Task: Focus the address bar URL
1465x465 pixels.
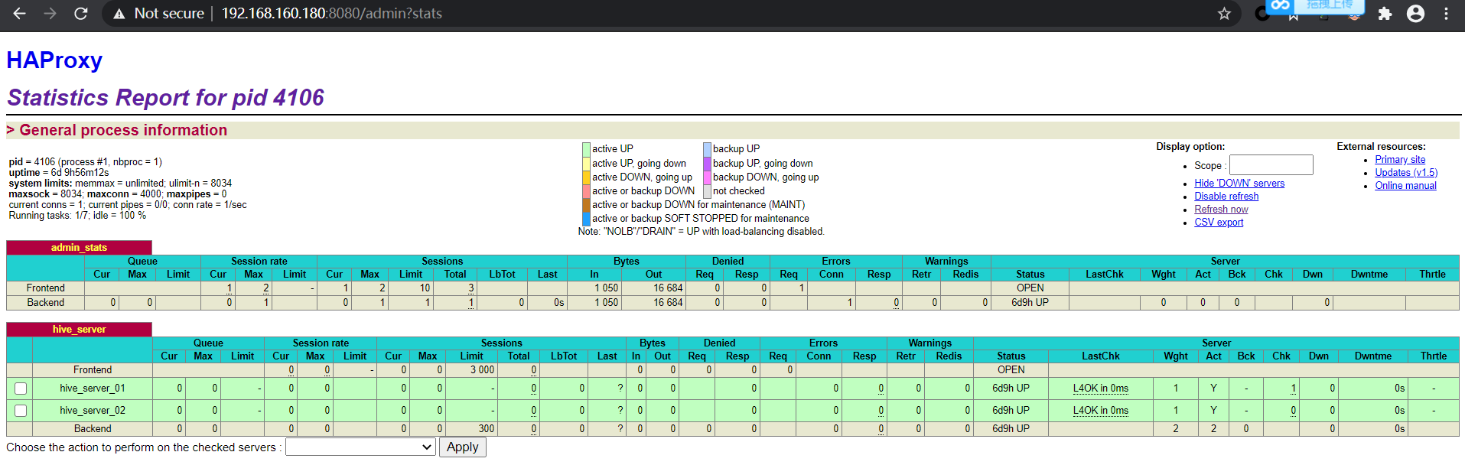Action: tap(331, 14)
